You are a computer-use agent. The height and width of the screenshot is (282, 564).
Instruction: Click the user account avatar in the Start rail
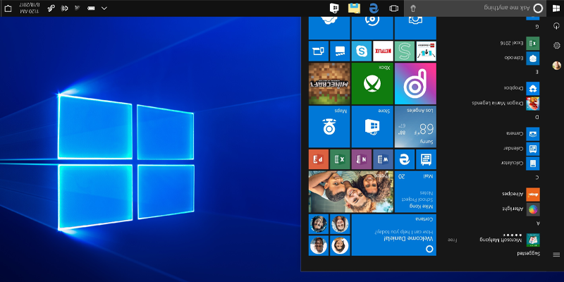556,65
